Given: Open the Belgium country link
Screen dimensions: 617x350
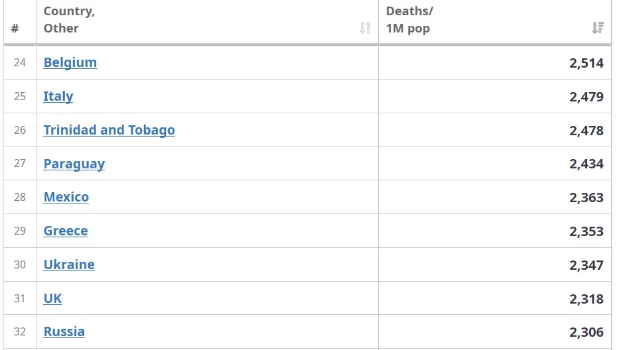Looking at the screenshot, I should (x=70, y=62).
